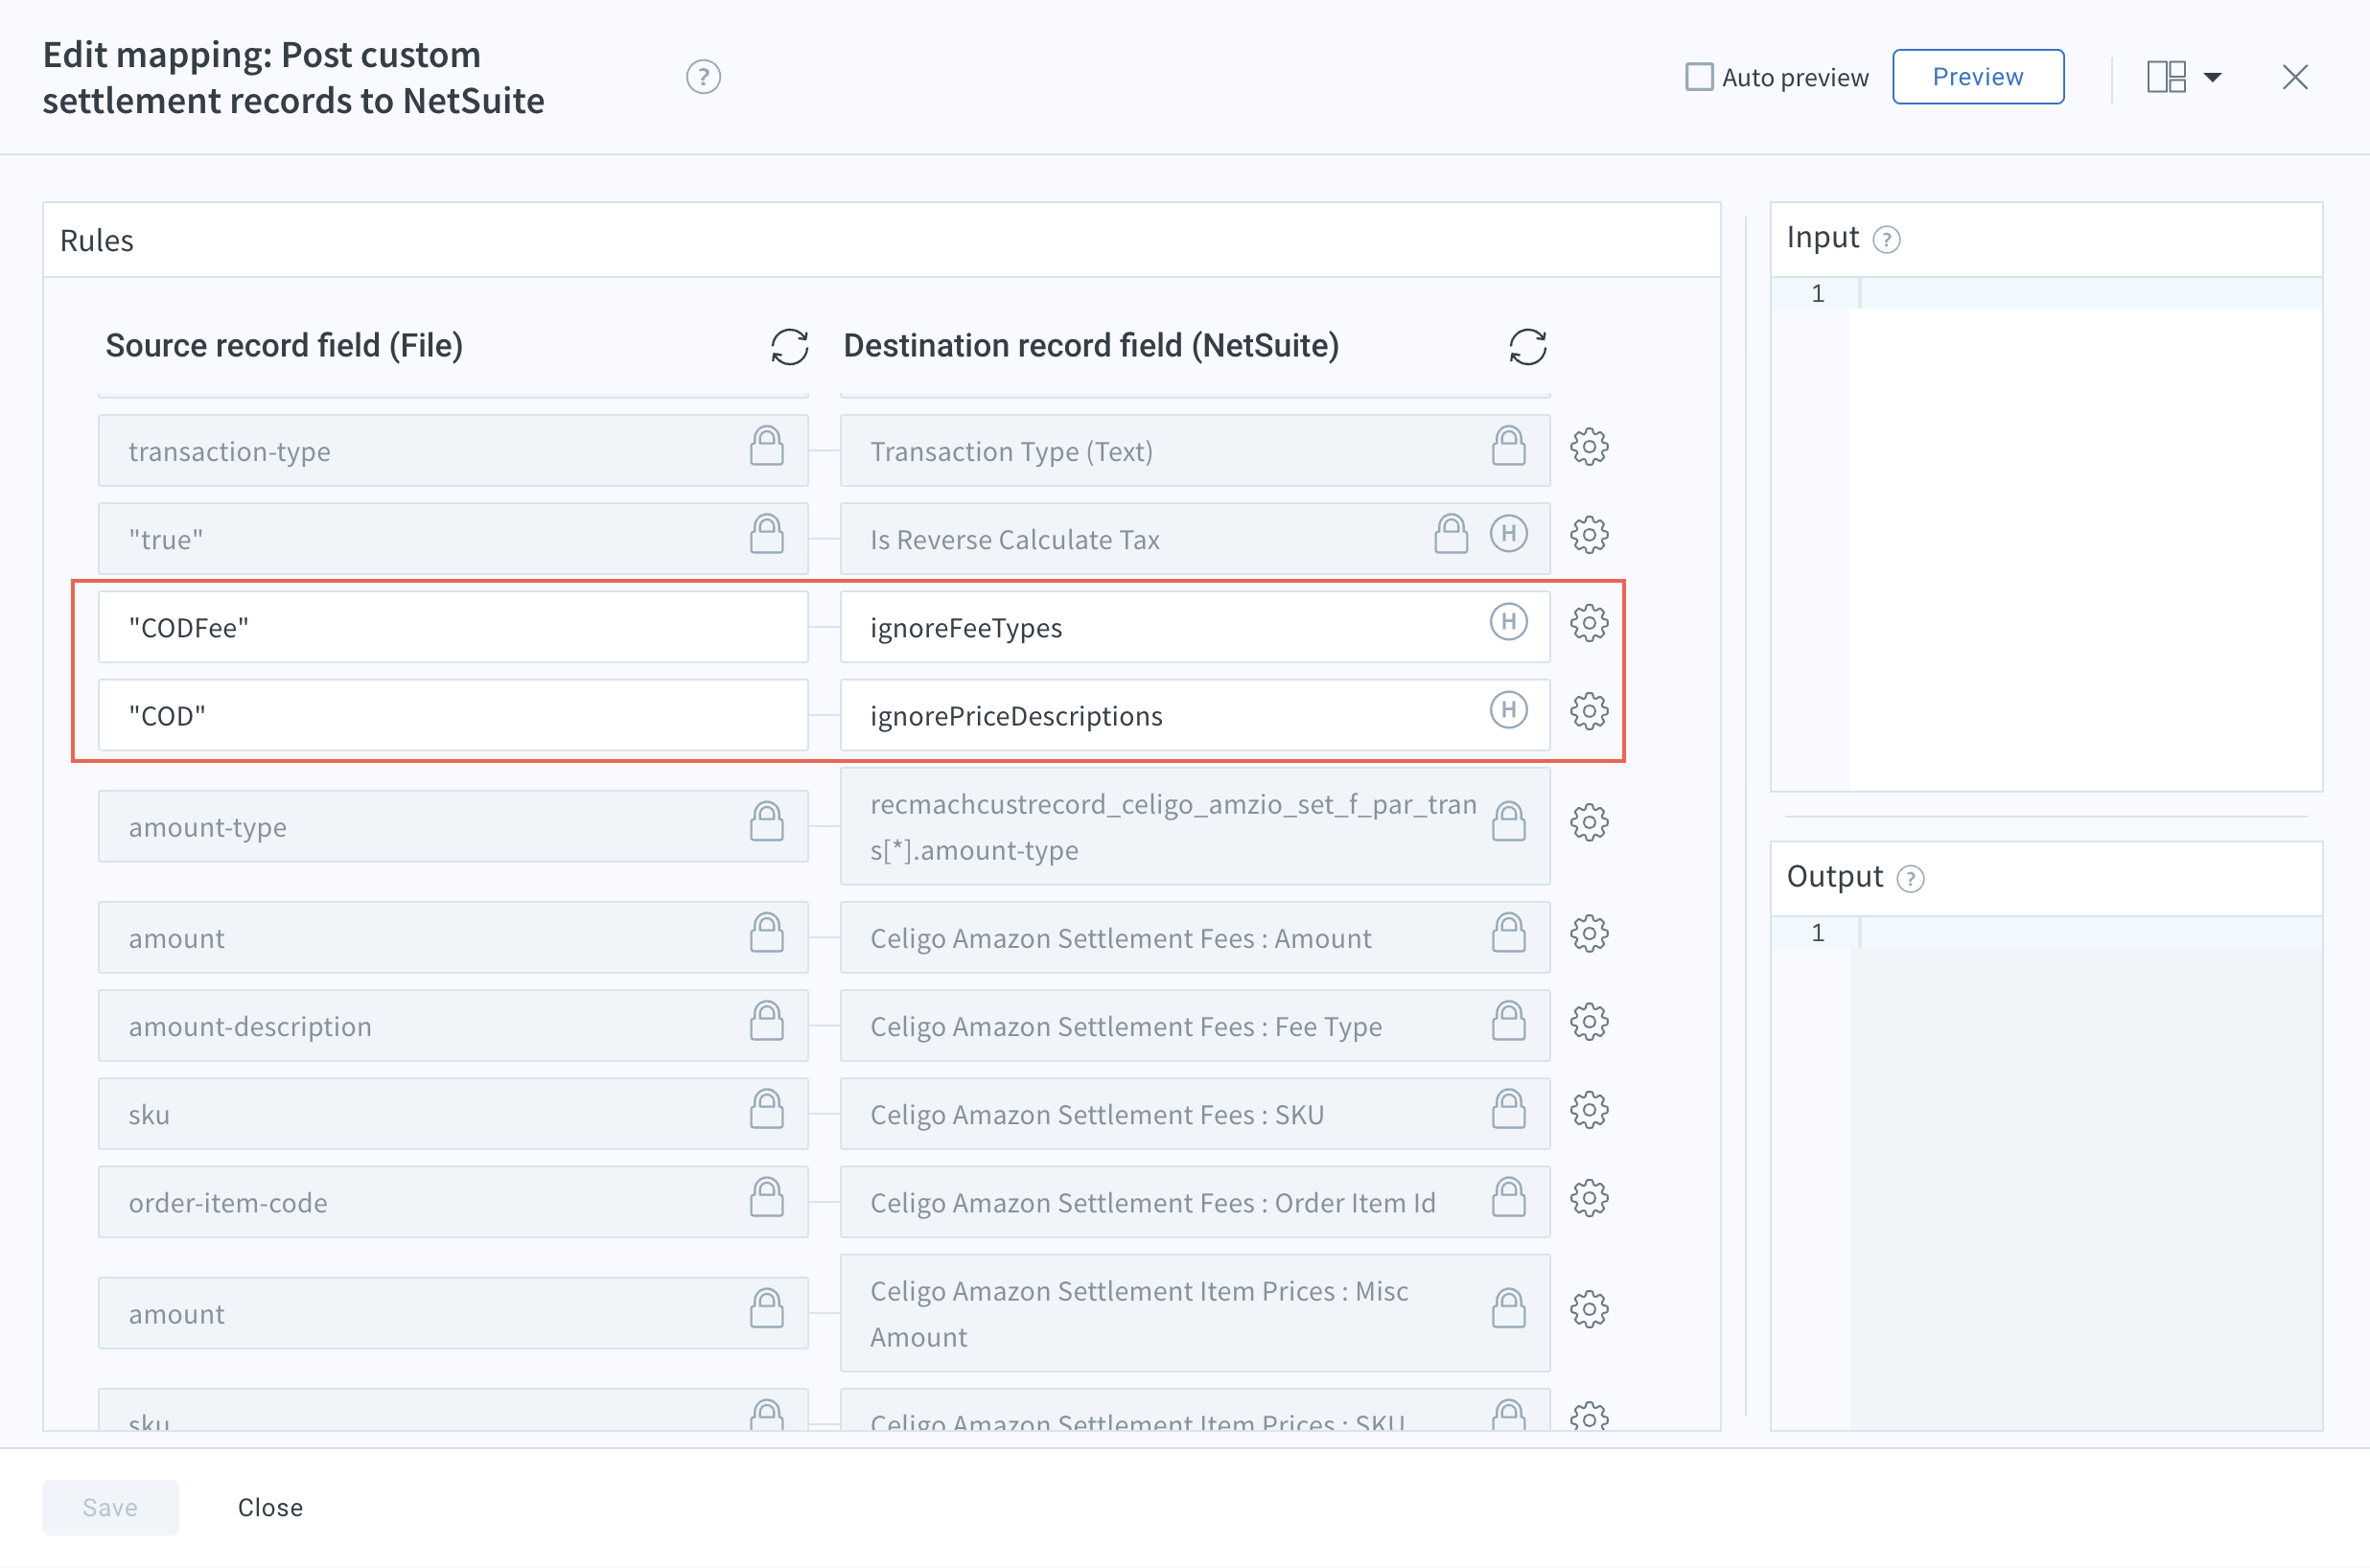This screenshot has width=2370, height=1568.
Task: Edit the ignoreFeeTypes destination field
Action: (x=1195, y=627)
